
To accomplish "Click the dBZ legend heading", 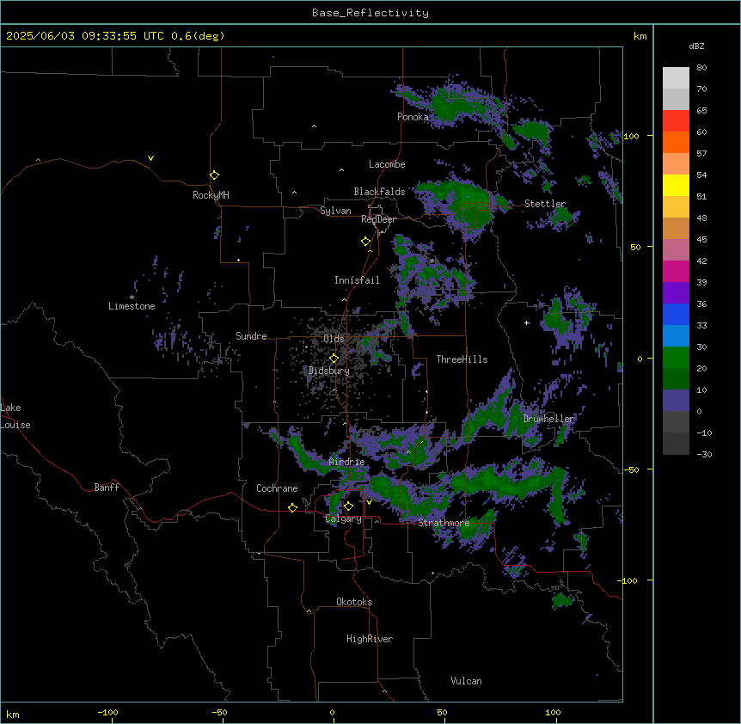I will (x=696, y=46).
